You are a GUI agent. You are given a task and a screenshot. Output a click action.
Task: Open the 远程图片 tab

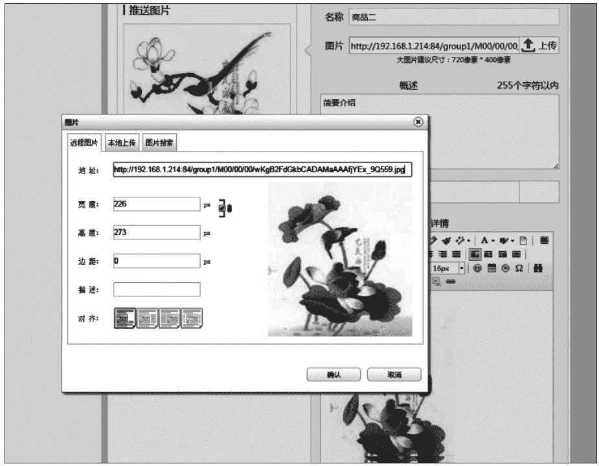point(84,143)
